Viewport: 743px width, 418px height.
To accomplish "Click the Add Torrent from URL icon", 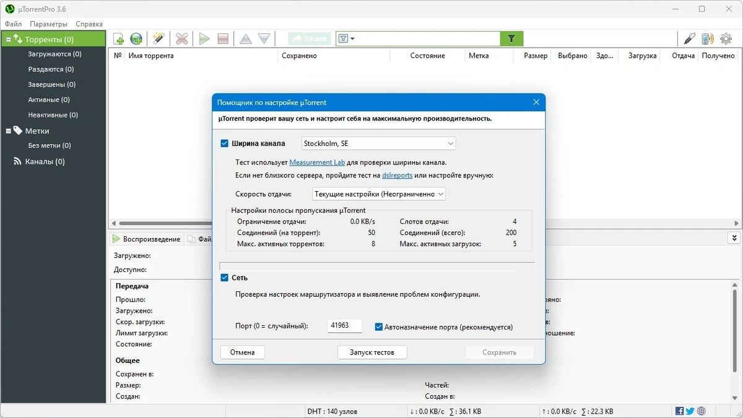I will coord(136,39).
